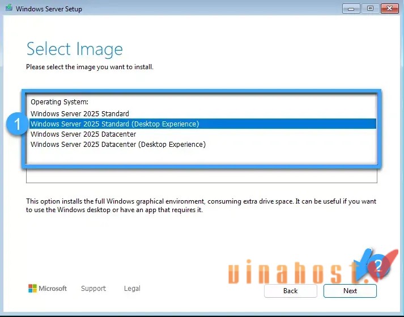Pick Windows Server 2025 Datacenter (Desktop Experience)

[202, 145]
